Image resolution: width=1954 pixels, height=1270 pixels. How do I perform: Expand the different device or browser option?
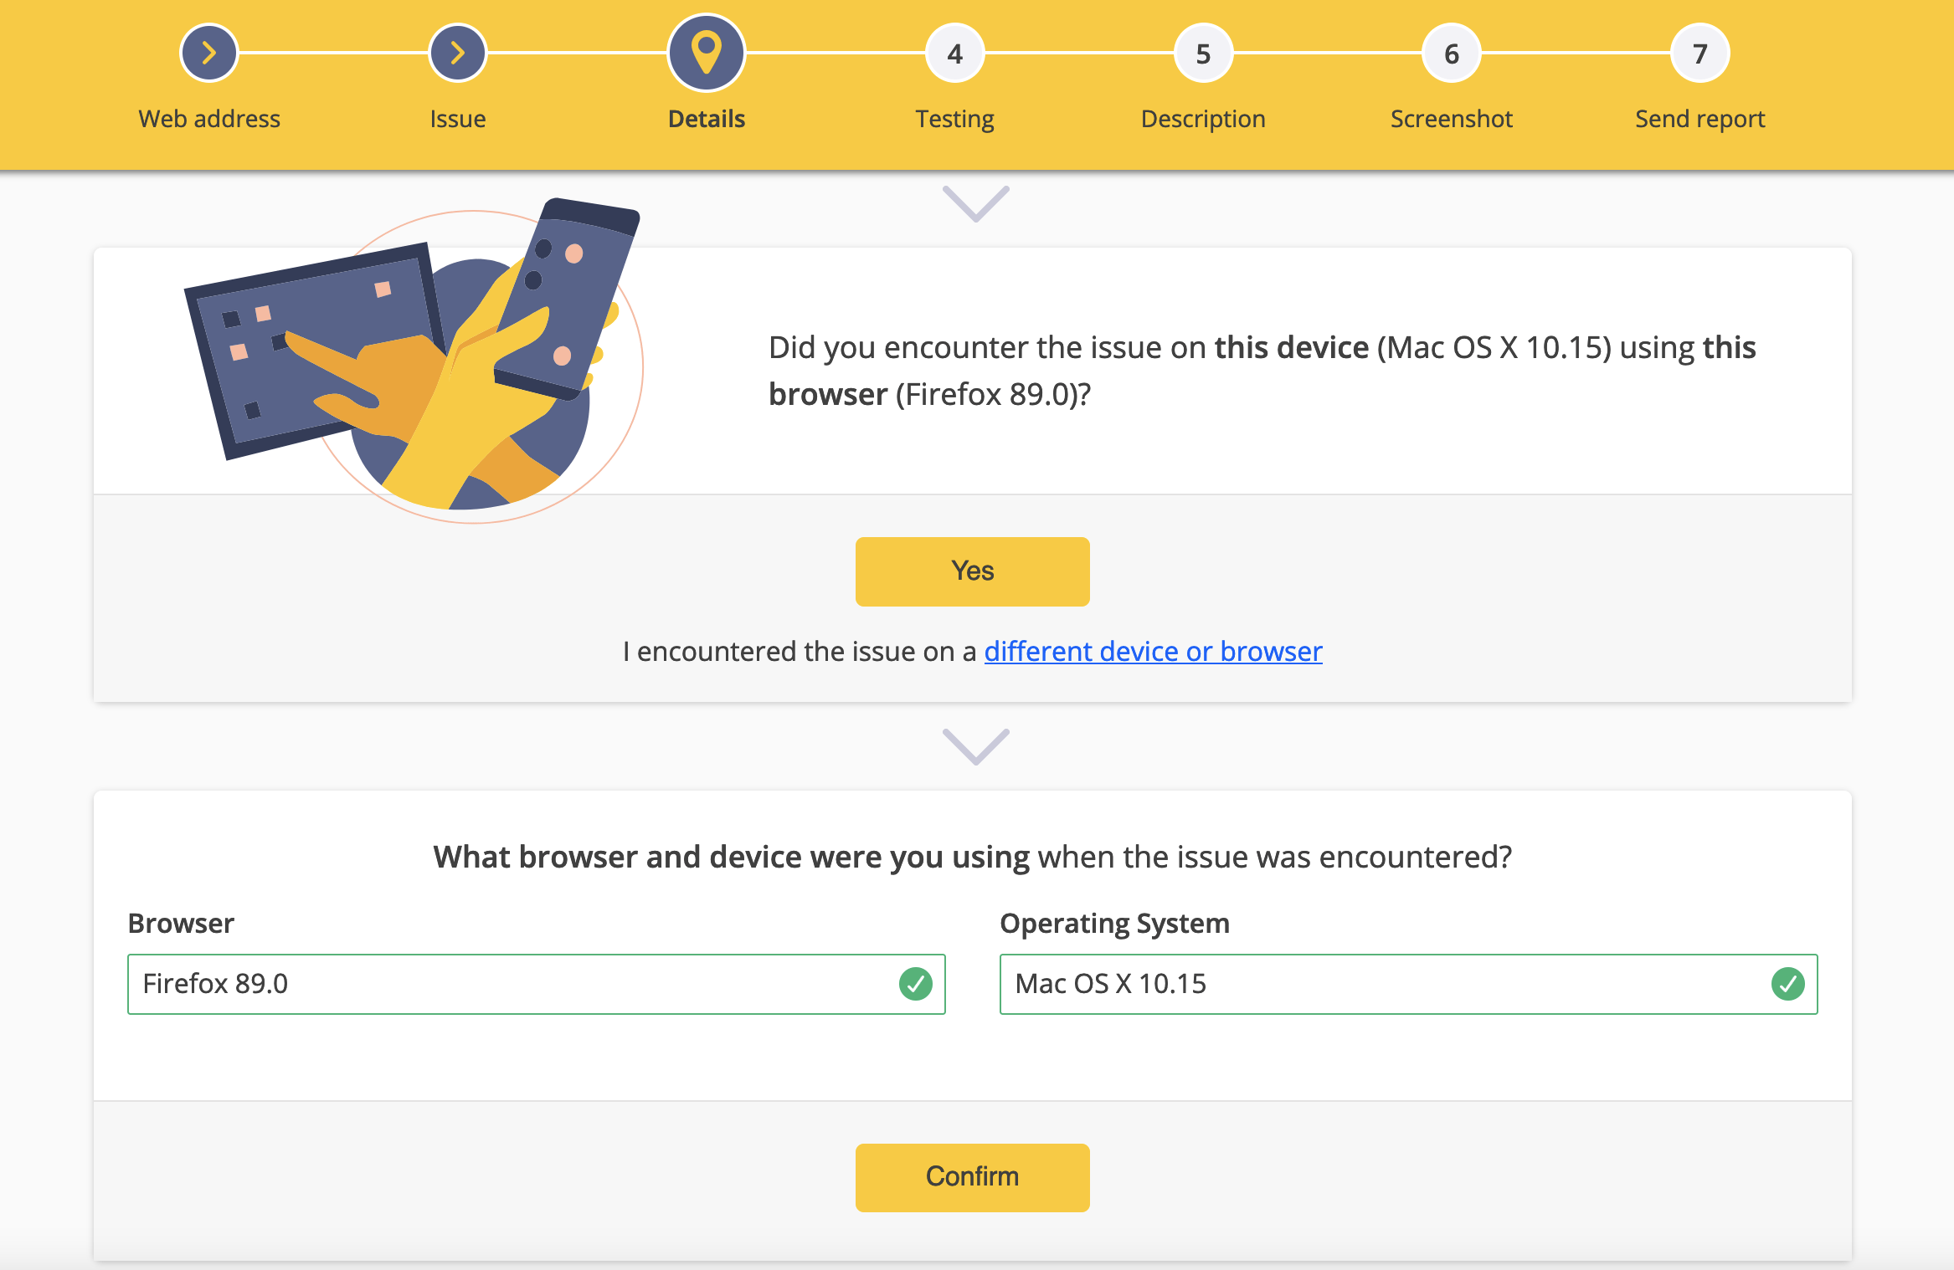tap(1154, 652)
